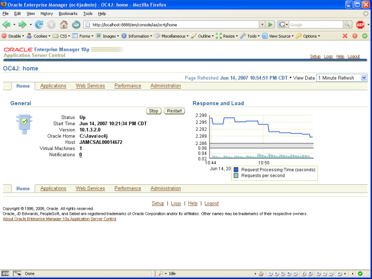Click the eject icon in the status bar player
This screenshot has height=279, width=372.
(318, 273)
